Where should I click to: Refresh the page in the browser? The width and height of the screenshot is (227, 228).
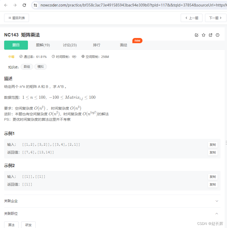pos(24,5)
